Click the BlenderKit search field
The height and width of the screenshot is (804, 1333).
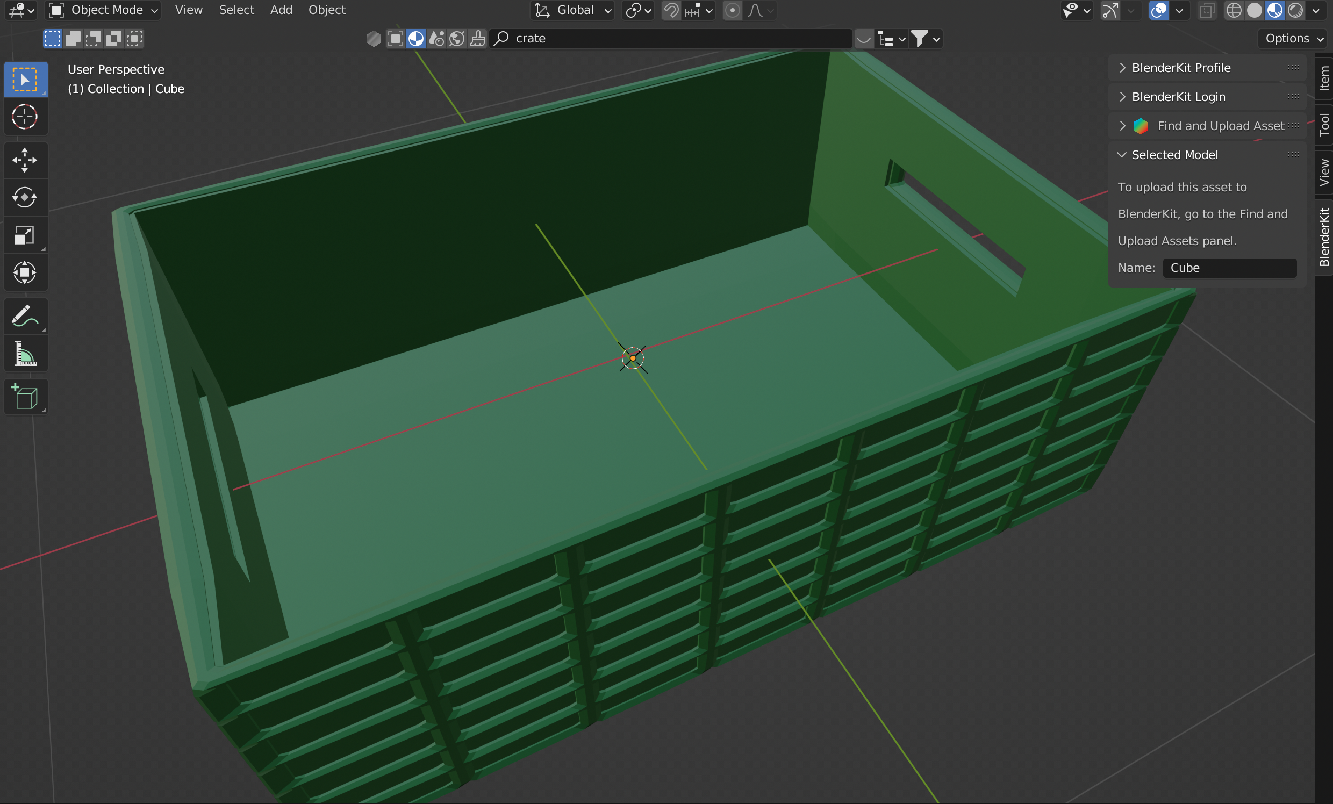(671, 38)
